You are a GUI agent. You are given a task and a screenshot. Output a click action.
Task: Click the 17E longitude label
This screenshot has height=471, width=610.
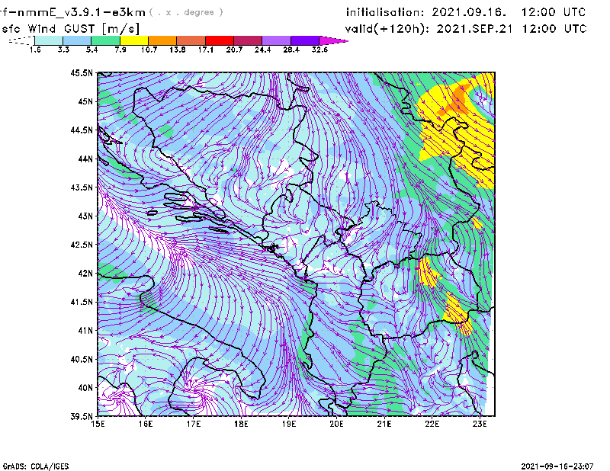[194, 424]
